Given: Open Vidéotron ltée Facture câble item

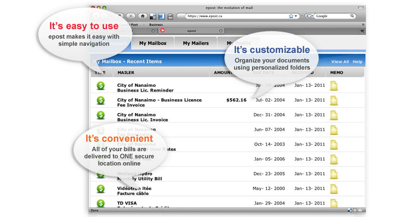Looking at the screenshot, I should 134,191.
